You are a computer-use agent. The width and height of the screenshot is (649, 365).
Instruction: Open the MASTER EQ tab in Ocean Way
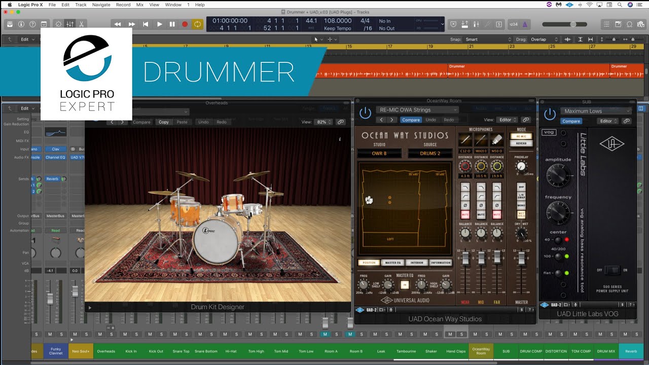click(x=393, y=263)
